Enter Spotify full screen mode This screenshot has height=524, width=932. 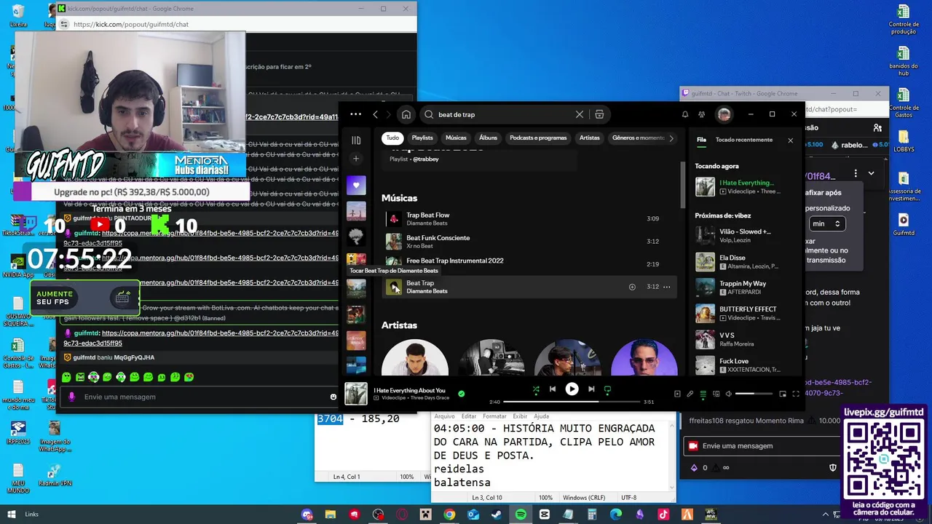point(796,394)
